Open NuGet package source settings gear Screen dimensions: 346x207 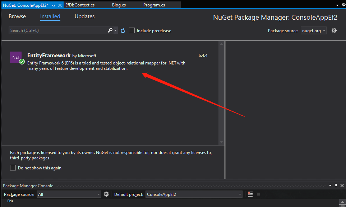click(334, 30)
